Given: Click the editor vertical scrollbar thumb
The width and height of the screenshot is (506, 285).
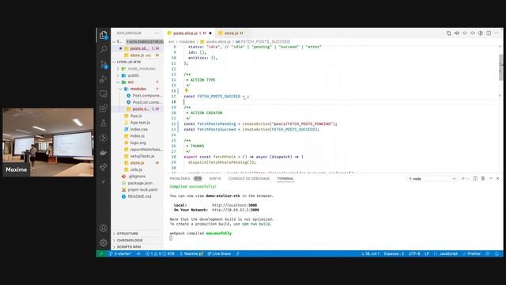Looking at the screenshot, I should (500, 67).
